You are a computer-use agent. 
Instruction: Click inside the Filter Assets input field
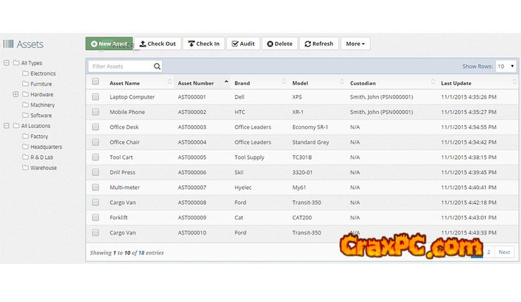coord(120,66)
